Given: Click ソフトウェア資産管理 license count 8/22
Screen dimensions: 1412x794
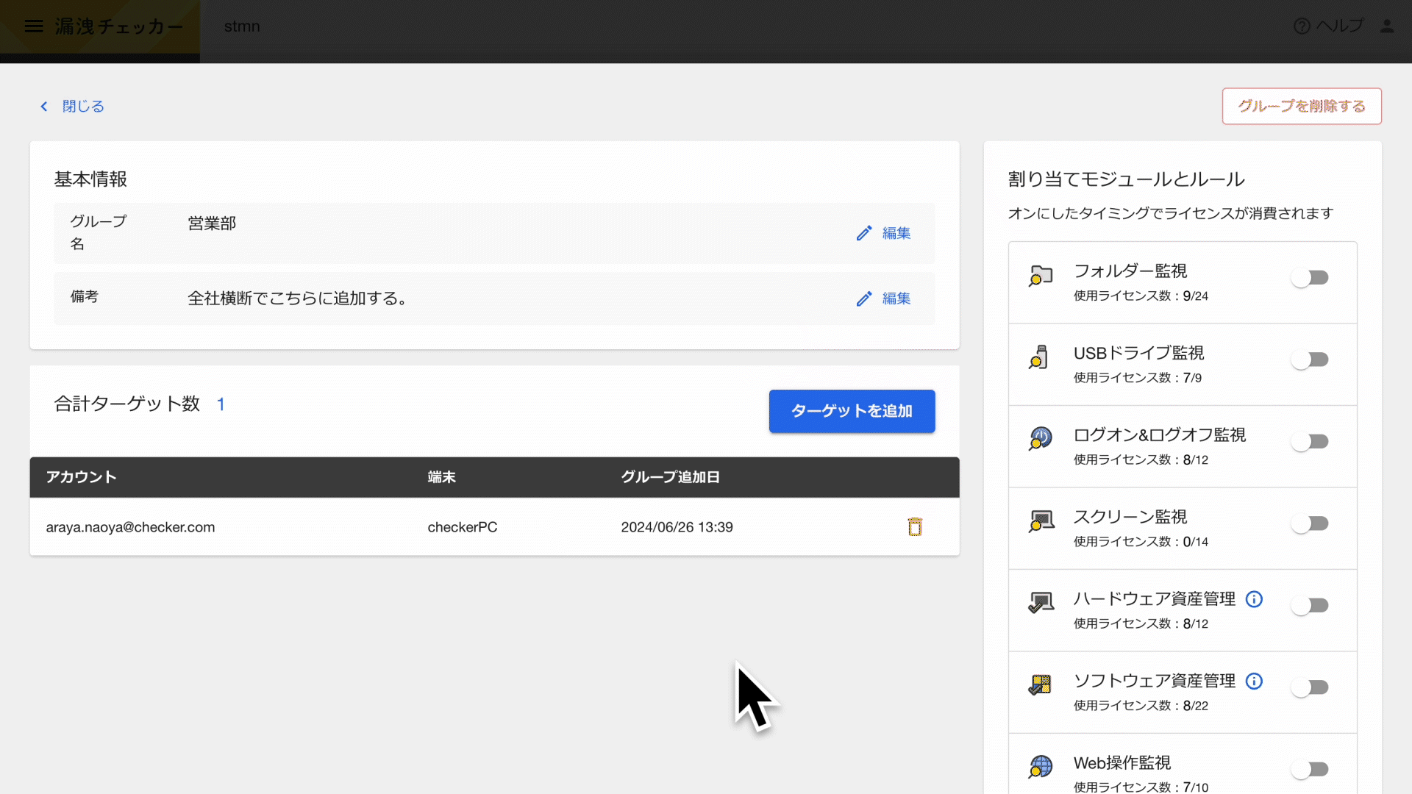Looking at the screenshot, I should point(1196,706).
